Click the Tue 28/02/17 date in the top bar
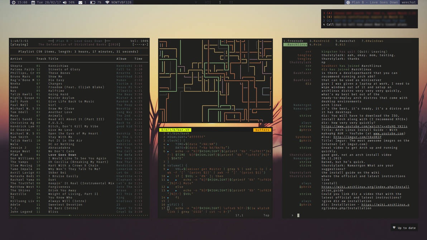This screenshot has width=427, height=240. click(x=49, y=3)
